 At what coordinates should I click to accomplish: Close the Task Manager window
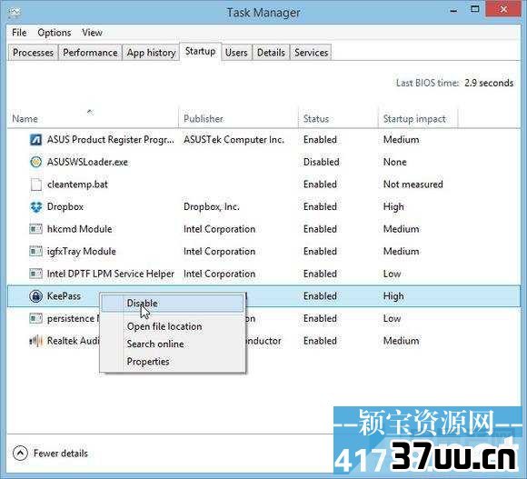pos(503,10)
